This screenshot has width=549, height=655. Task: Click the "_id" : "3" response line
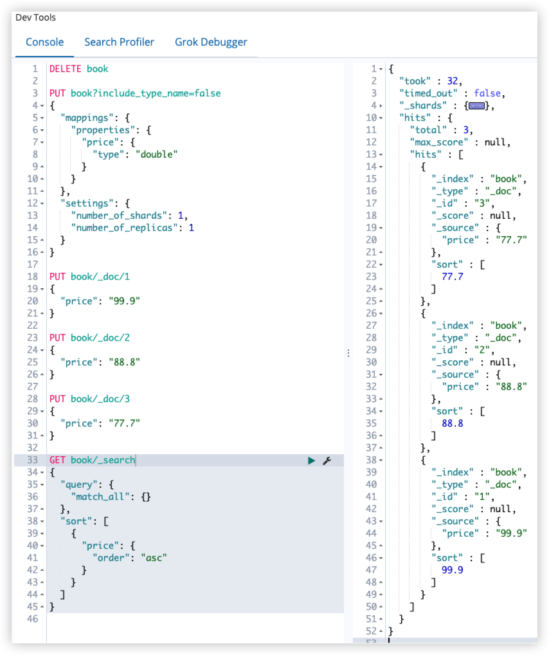coord(463,203)
